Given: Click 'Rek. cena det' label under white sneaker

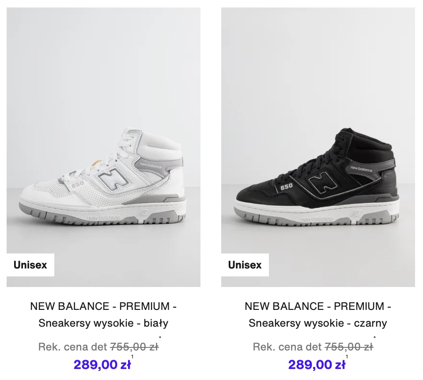Looking at the screenshot, I should pyautogui.click(x=73, y=347).
